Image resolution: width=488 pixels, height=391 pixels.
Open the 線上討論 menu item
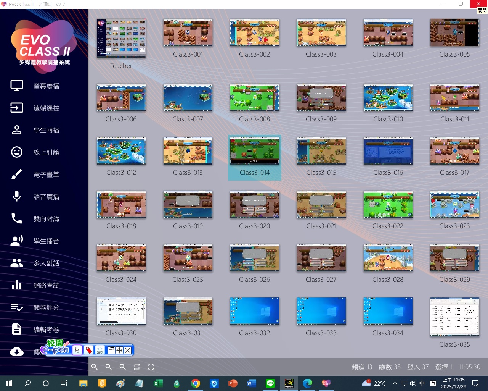tap(44, 152)
